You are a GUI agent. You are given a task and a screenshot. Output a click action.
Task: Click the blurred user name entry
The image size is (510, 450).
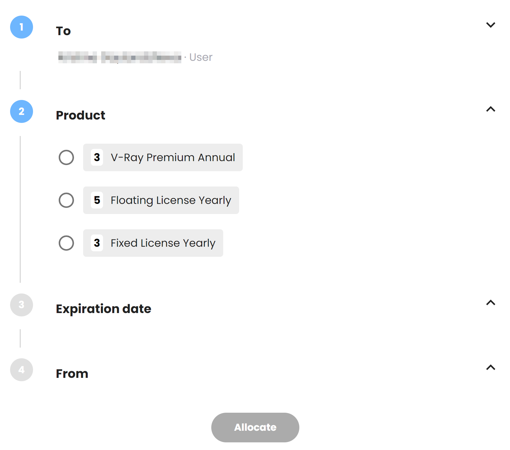(120, 57)
